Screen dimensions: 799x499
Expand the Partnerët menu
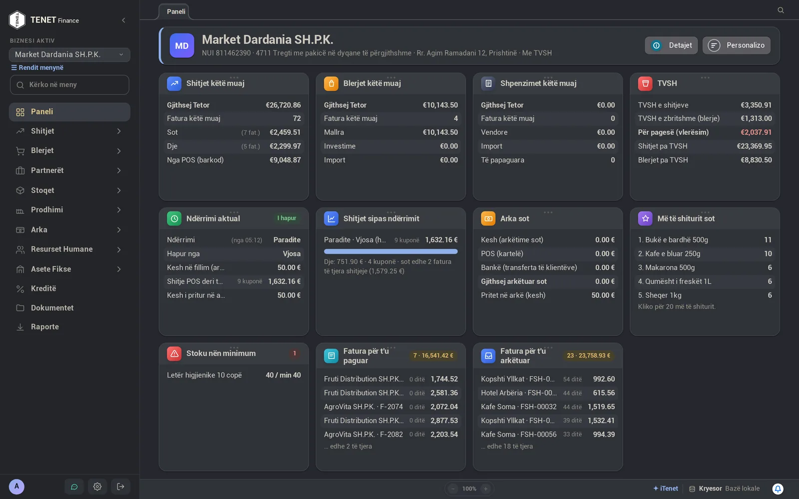coord(69,171)
